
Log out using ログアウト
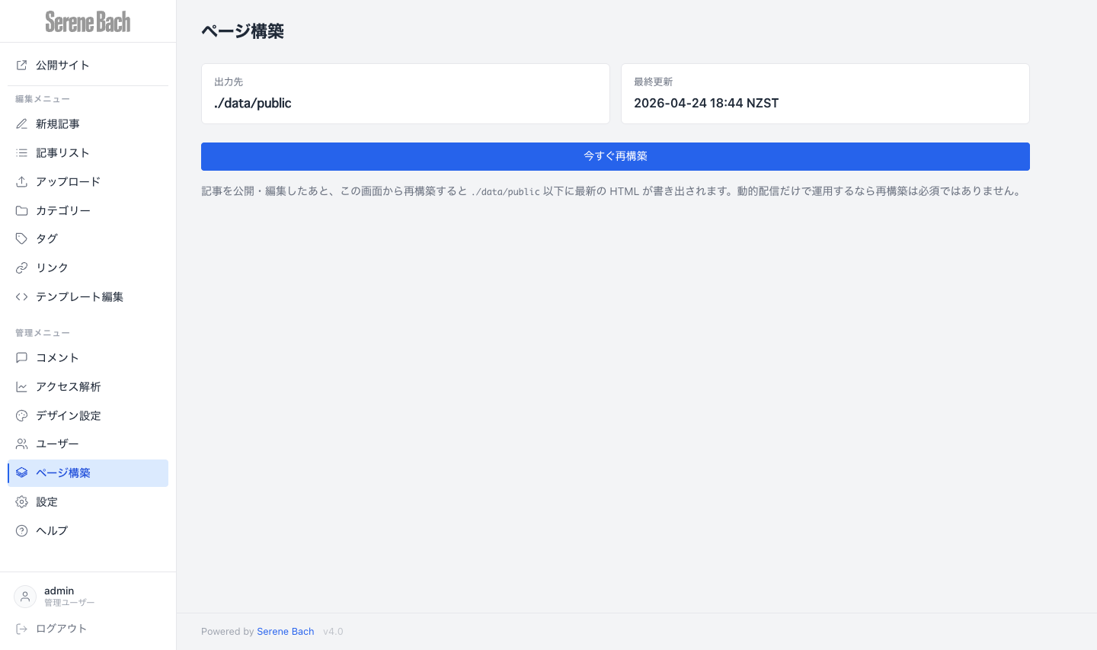61,629
